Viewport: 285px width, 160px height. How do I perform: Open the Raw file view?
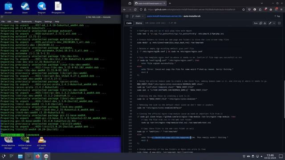256,23
